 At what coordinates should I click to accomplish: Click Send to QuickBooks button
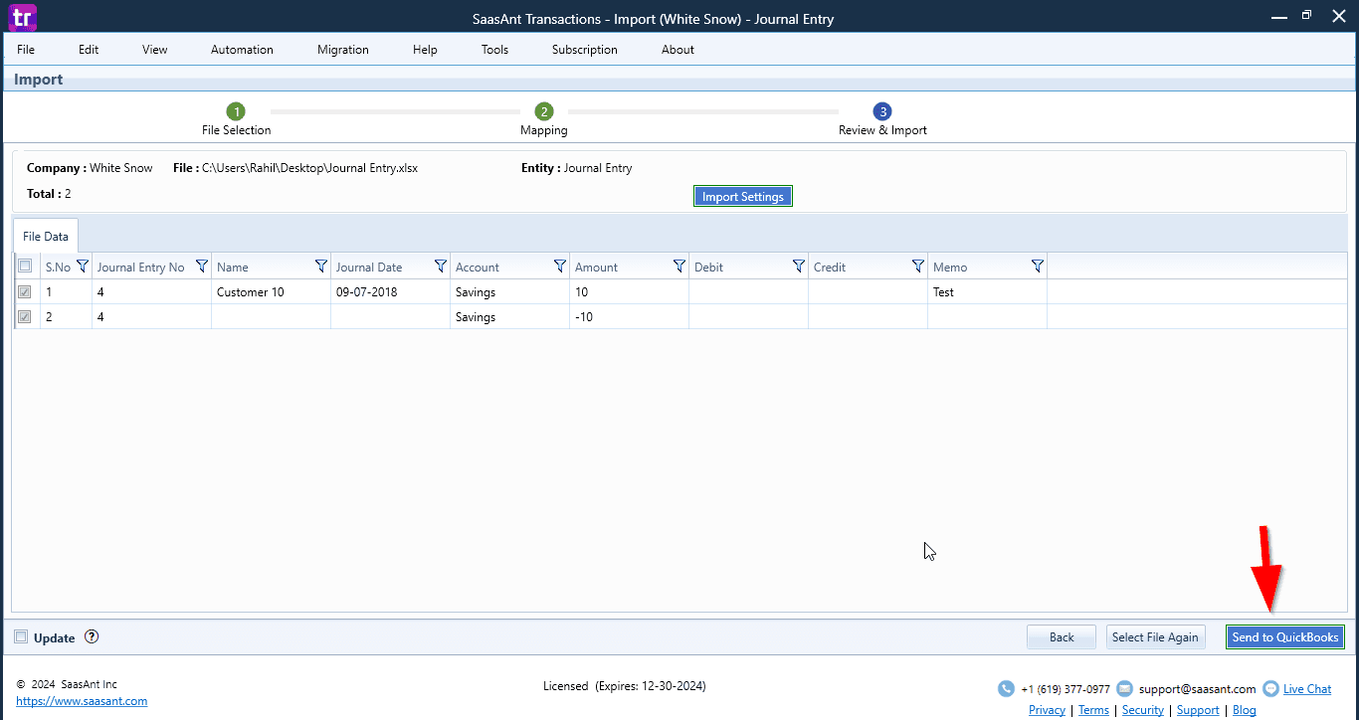click(x=1285, y=636)
